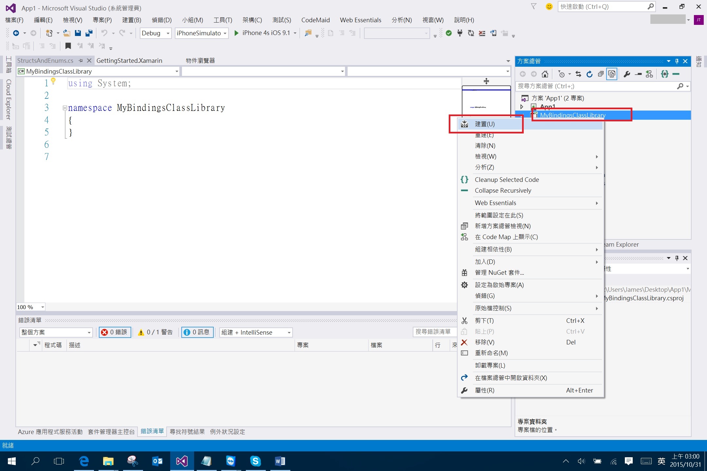707x471 pixels.
Task: Toggle a bookmark with the bookmark icon
Action: 68,46
